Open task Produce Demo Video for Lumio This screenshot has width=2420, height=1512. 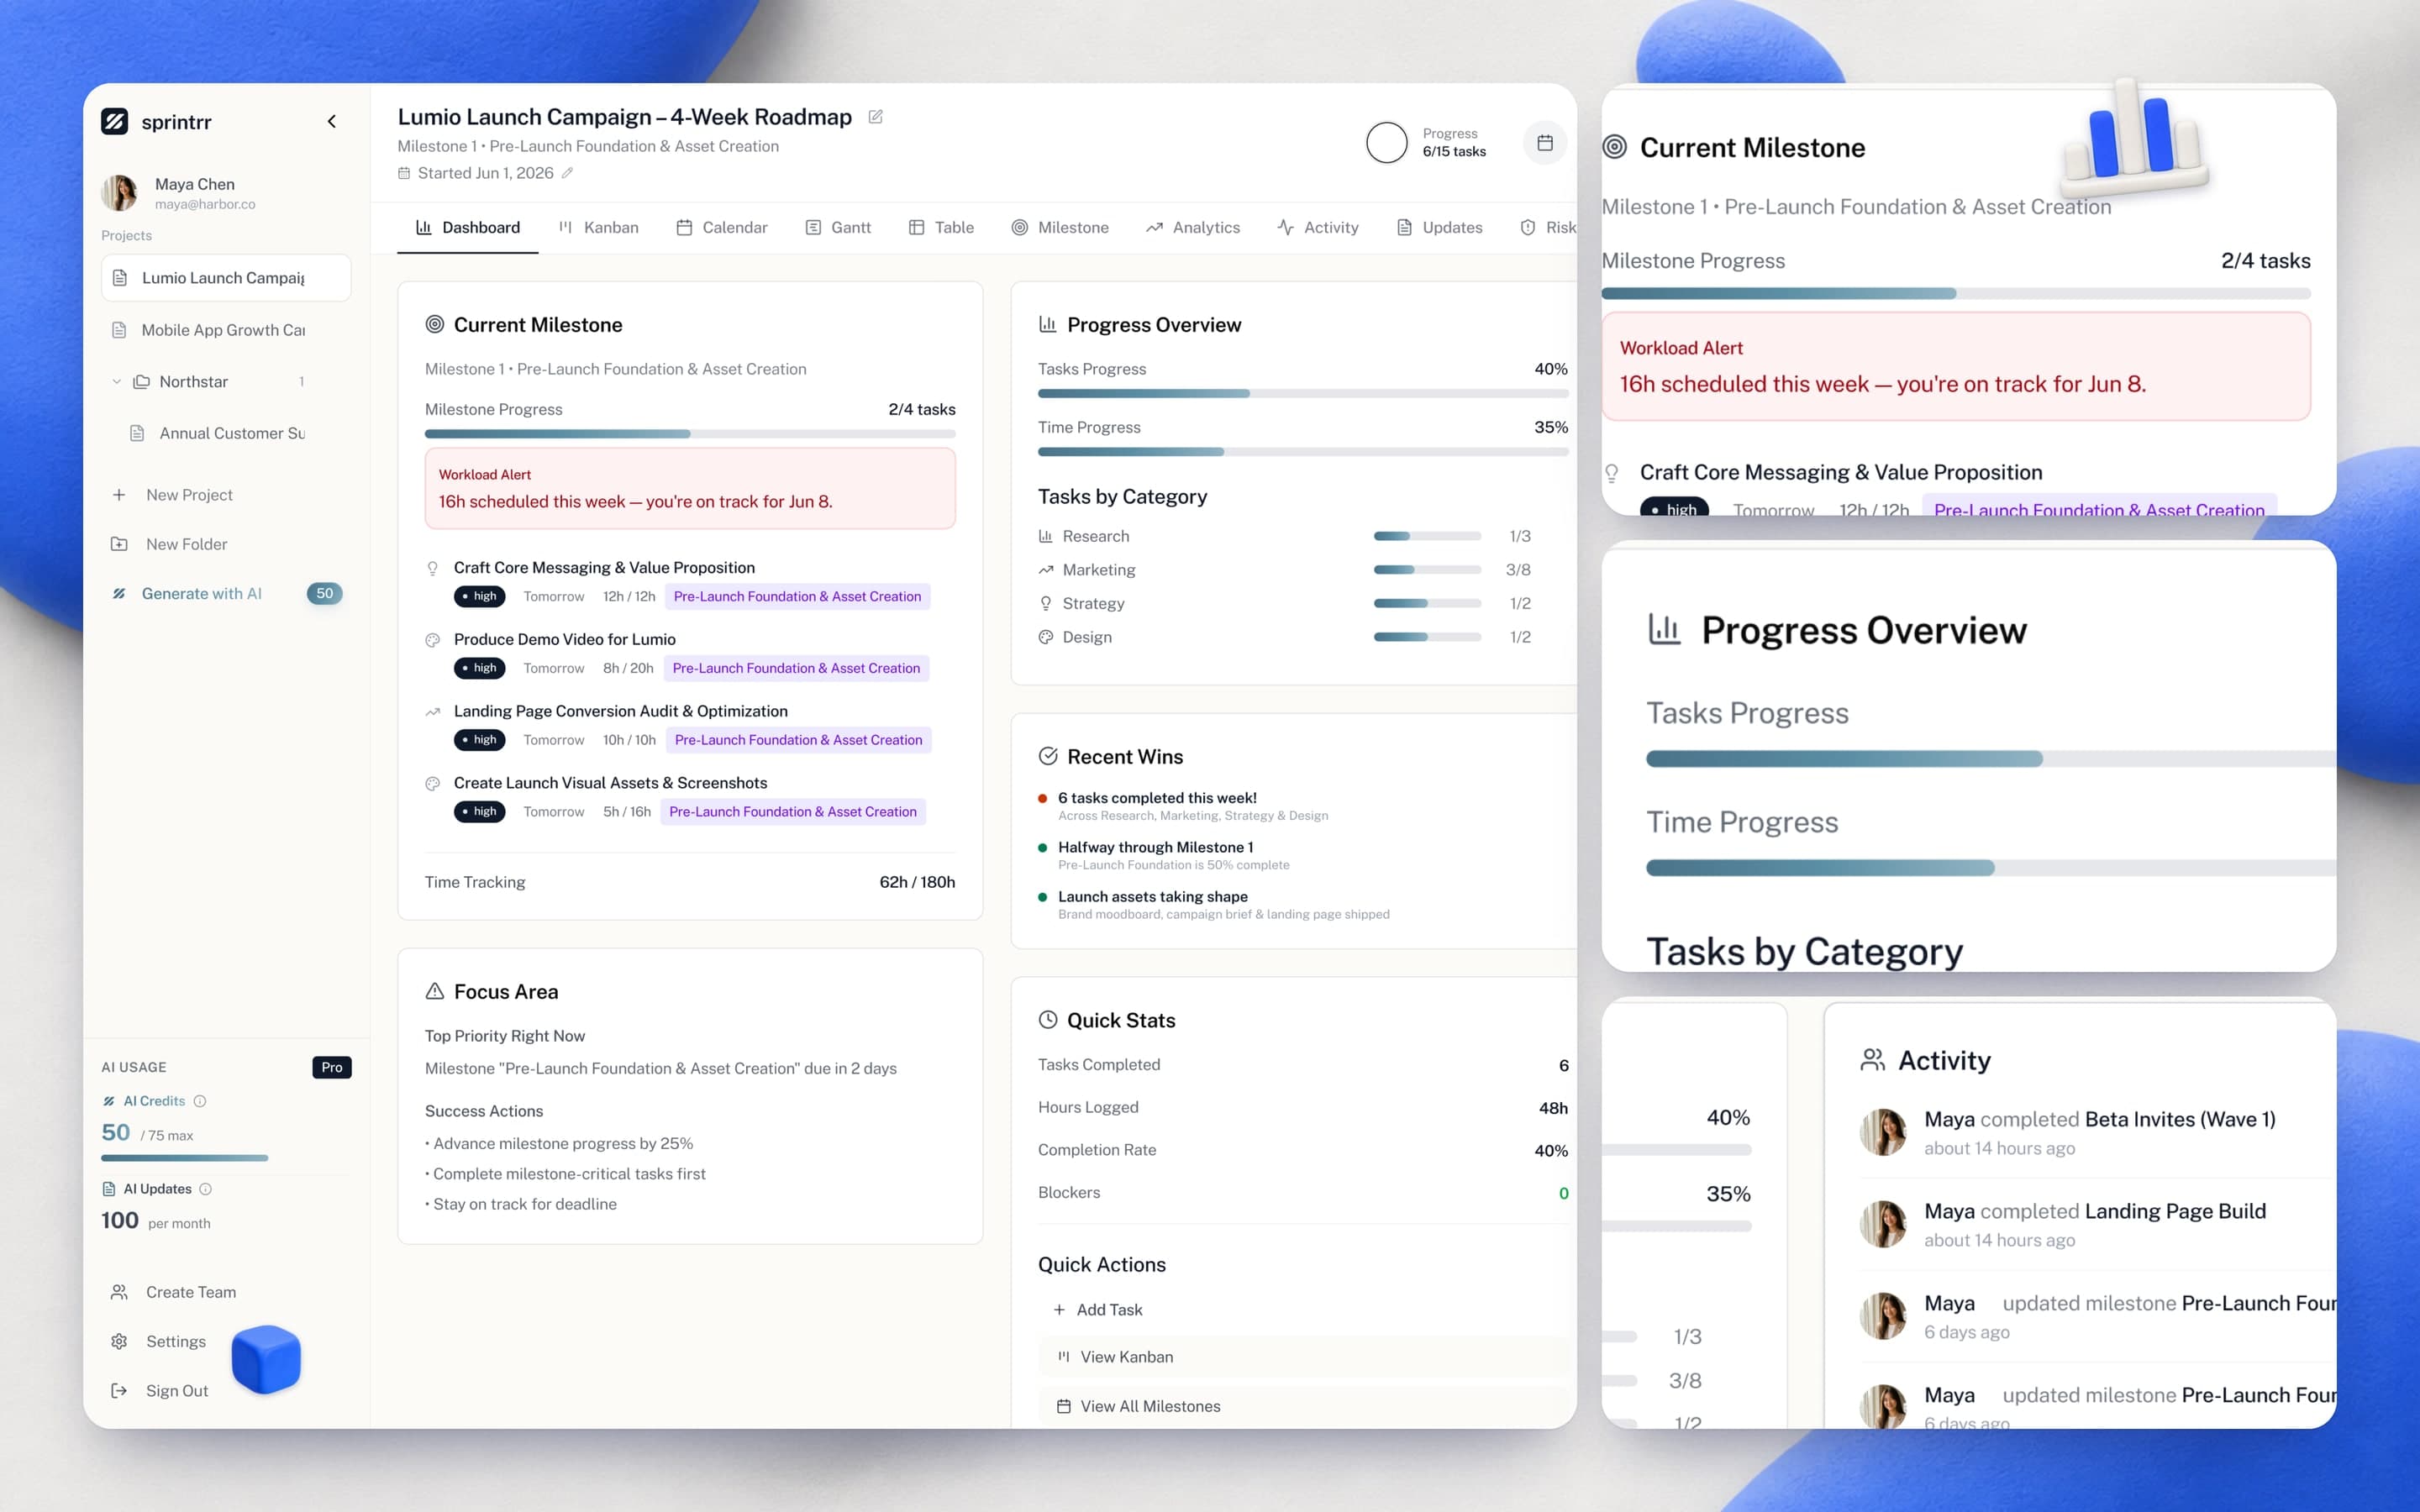[565, 639]
